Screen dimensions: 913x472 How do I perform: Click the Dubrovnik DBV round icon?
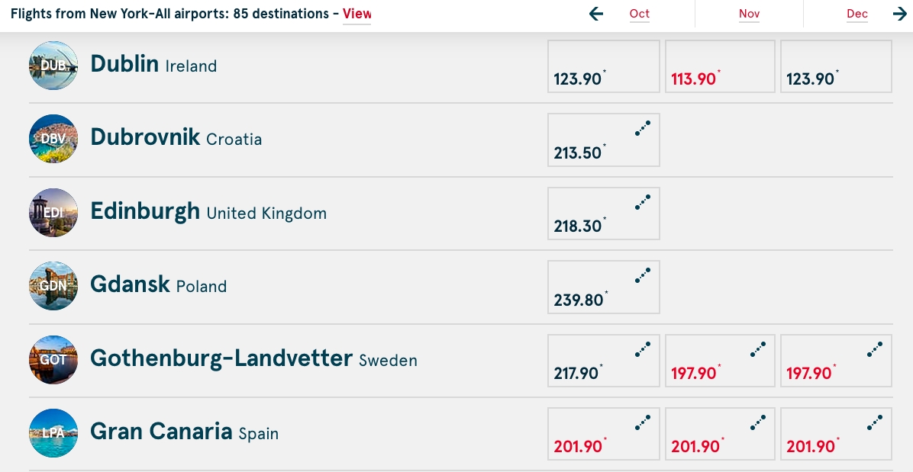click(x=53, y=139)
